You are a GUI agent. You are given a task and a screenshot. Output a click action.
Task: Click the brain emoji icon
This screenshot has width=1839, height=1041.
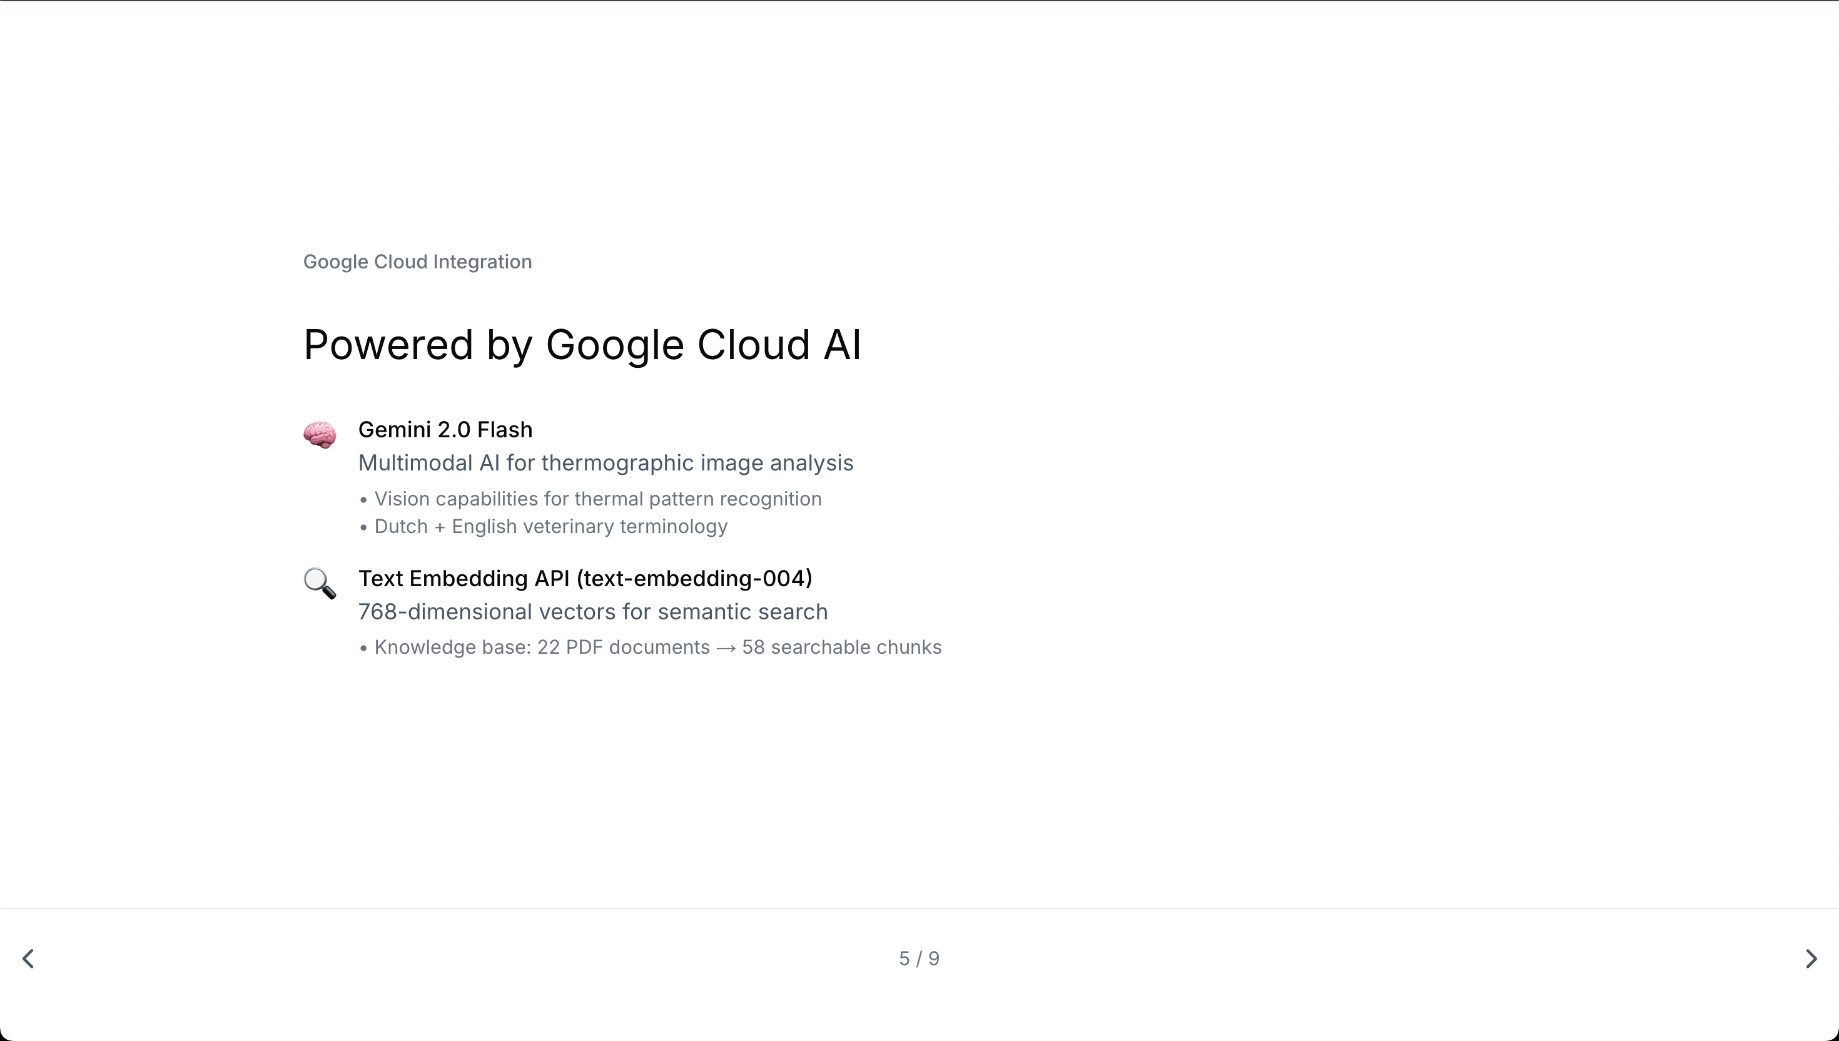(320, 435)
